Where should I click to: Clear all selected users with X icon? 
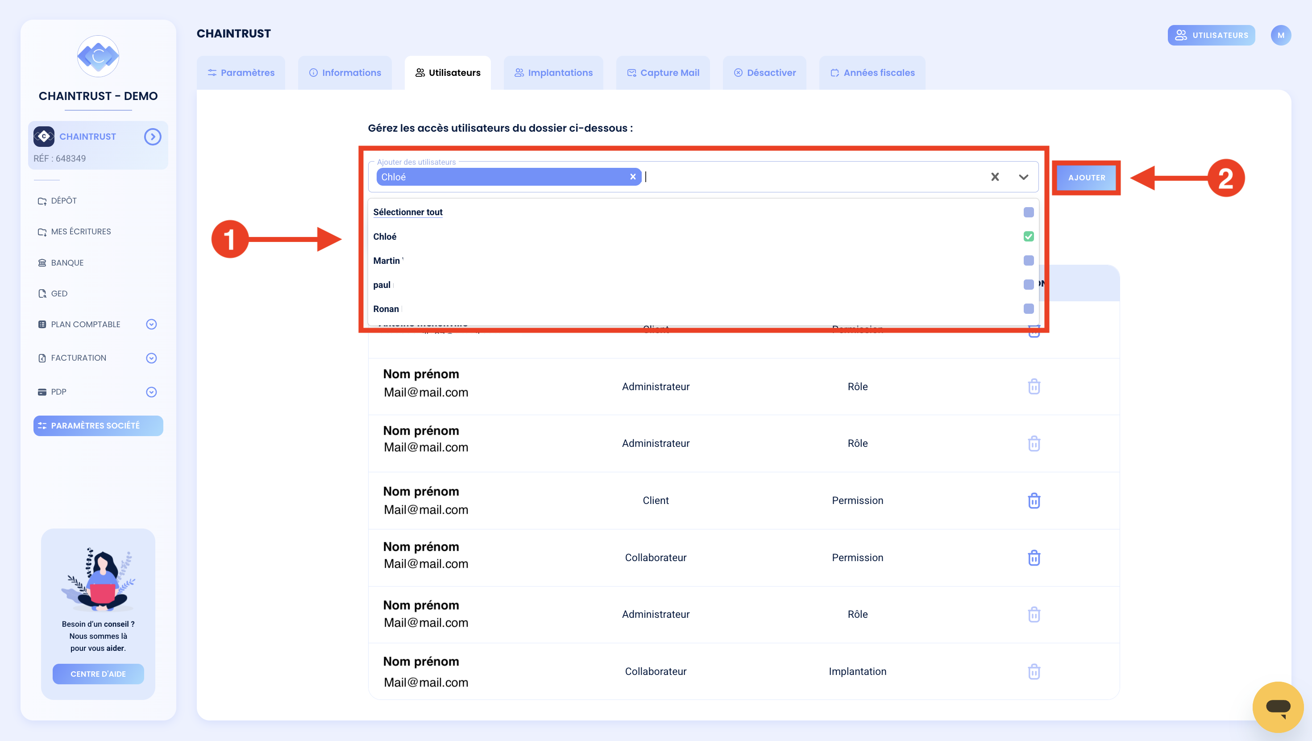pos(995,177)
